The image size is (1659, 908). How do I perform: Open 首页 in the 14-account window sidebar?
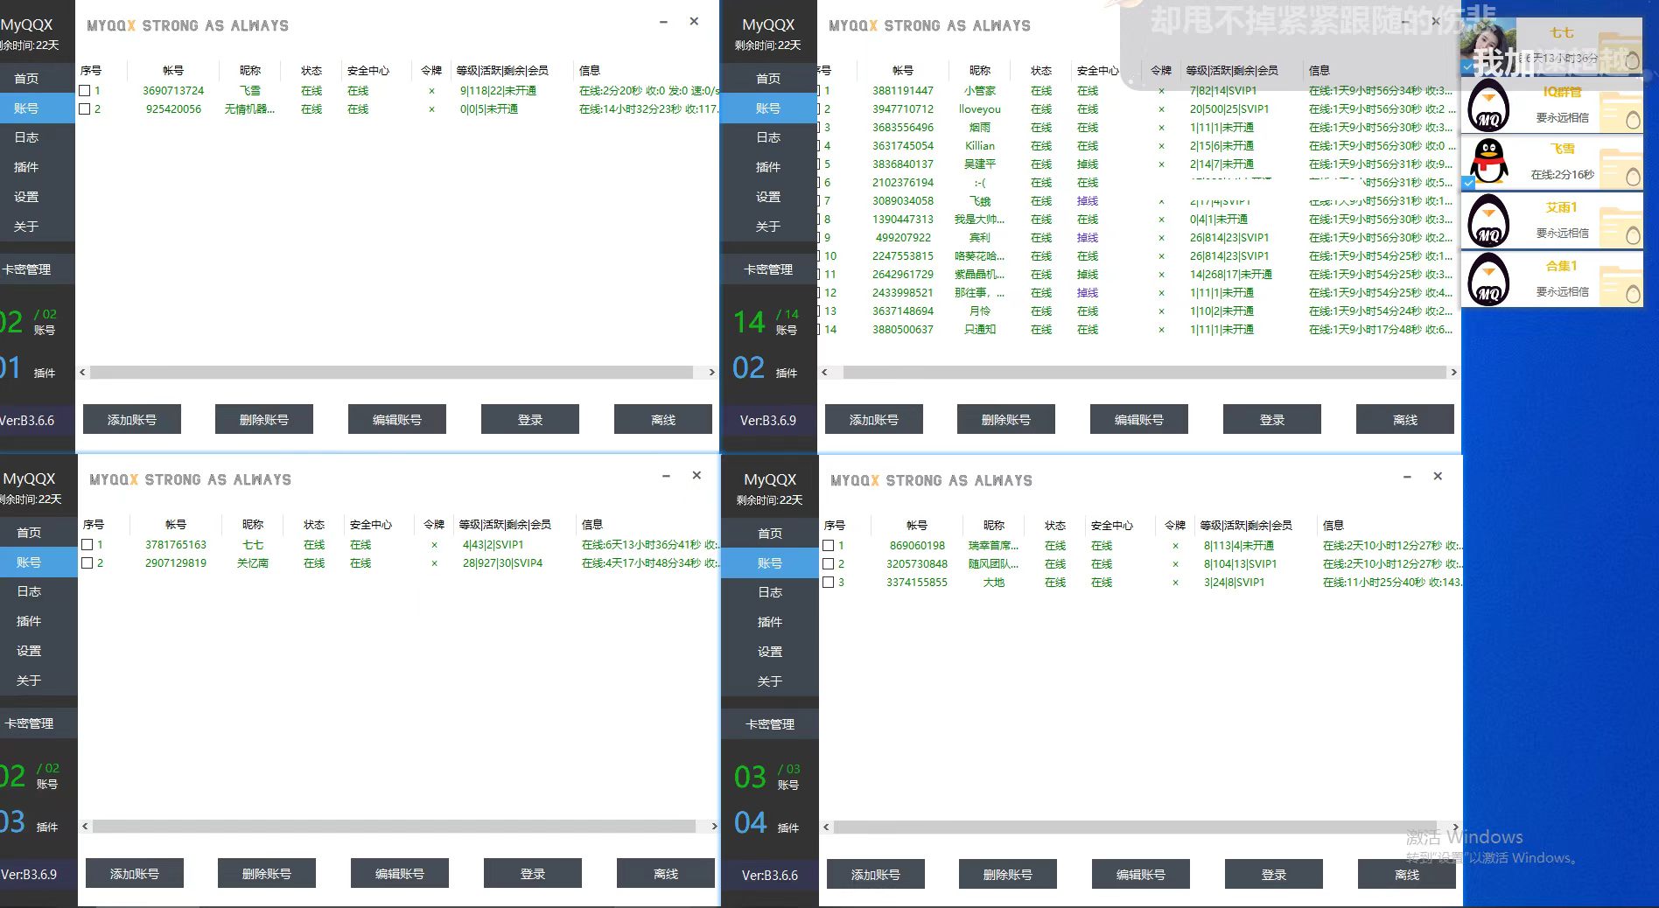click(x=768, y=79)
